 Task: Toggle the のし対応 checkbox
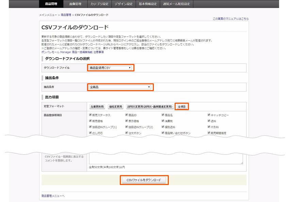(x=90, y=133)
